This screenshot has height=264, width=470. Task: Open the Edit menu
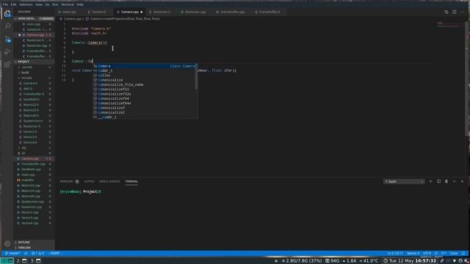pos(13,4)
